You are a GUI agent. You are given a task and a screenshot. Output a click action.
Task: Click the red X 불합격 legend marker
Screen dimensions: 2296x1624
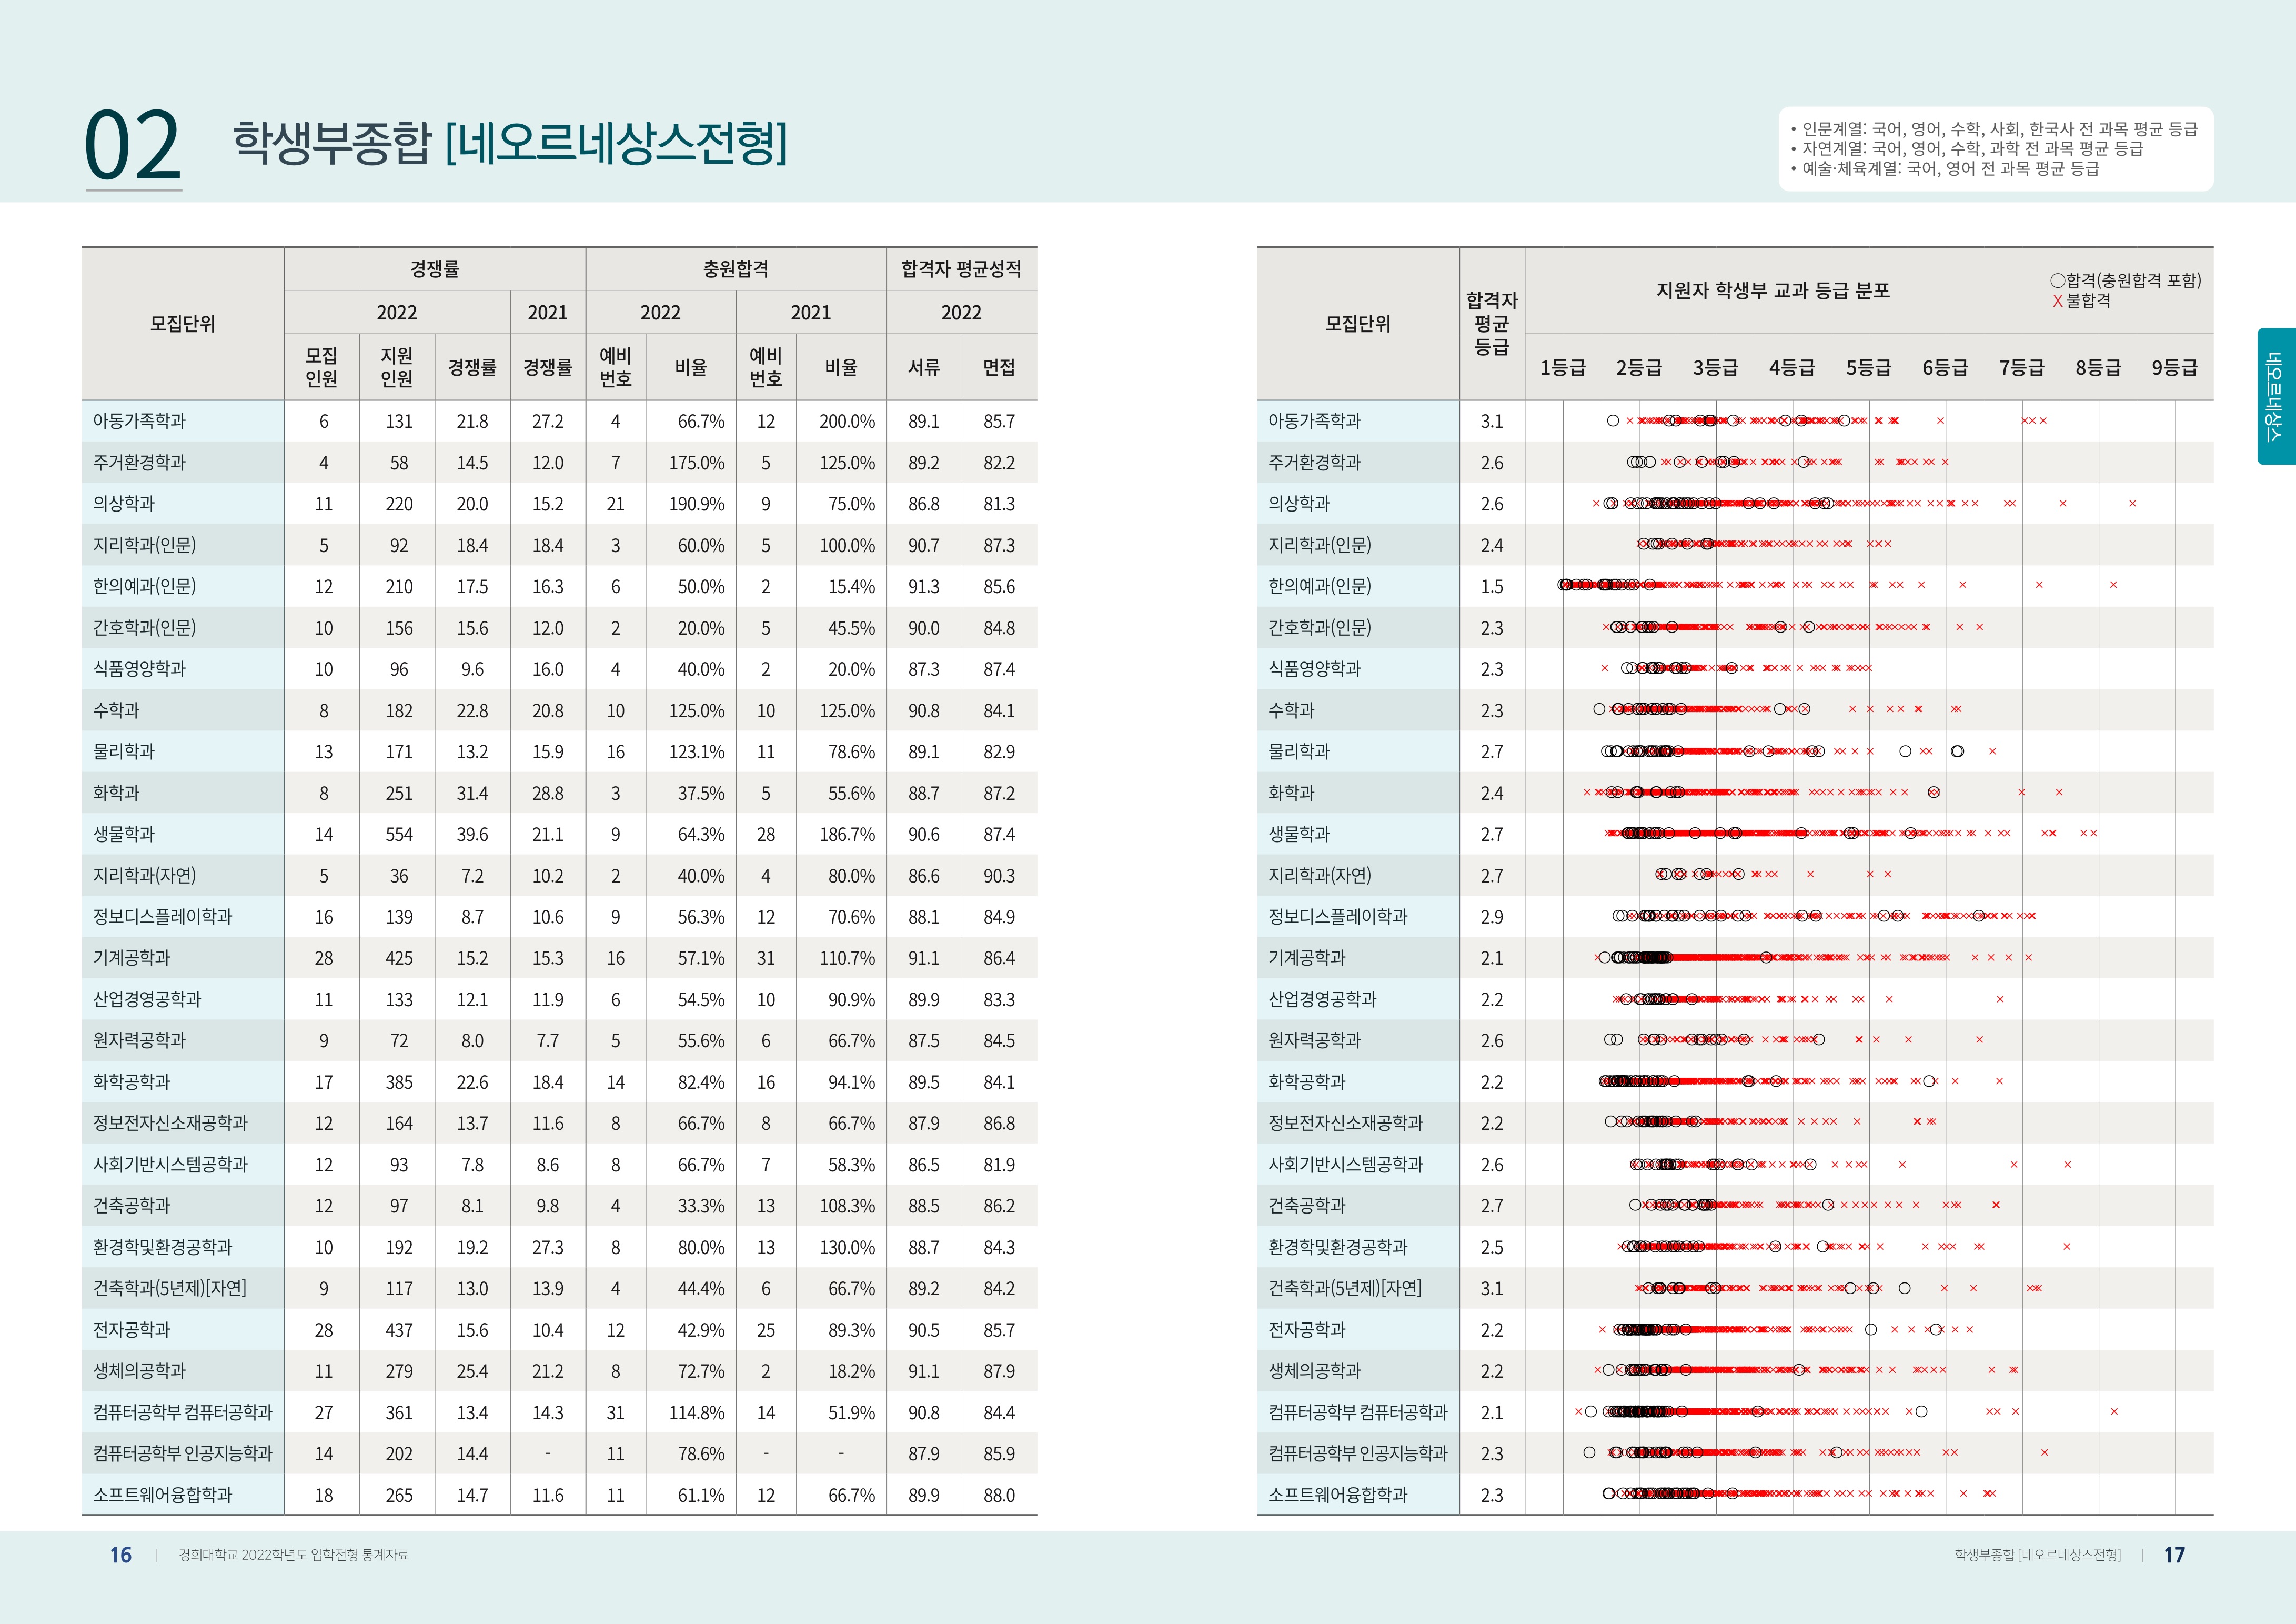point(2057,301)
